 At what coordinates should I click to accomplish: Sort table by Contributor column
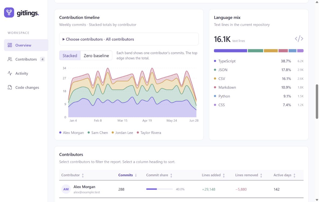click(73, 175)
